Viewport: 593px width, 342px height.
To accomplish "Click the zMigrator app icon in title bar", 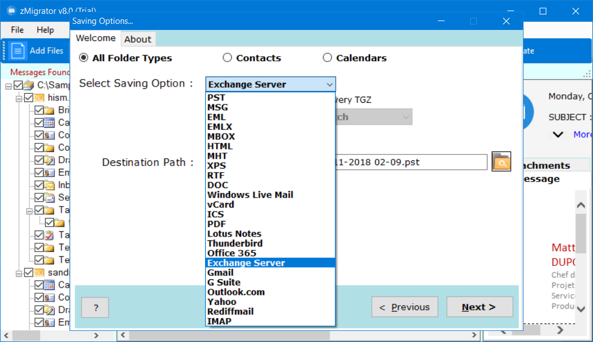I will (x=11, y=10).
